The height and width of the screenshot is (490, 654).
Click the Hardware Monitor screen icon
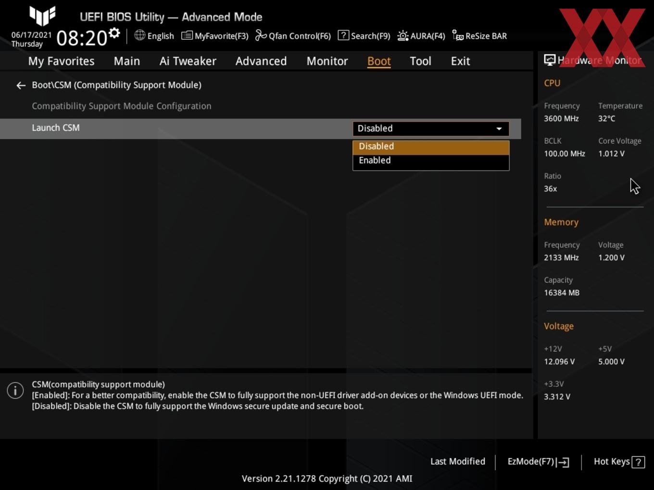coord(550,60)
